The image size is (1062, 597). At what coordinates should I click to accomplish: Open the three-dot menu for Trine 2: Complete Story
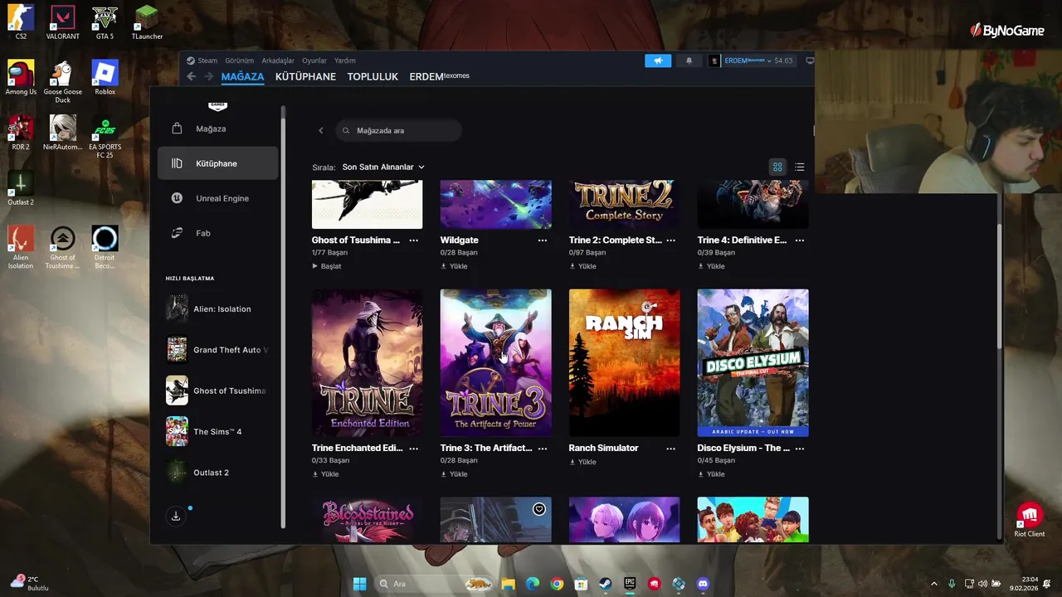(x=670, y=240)
